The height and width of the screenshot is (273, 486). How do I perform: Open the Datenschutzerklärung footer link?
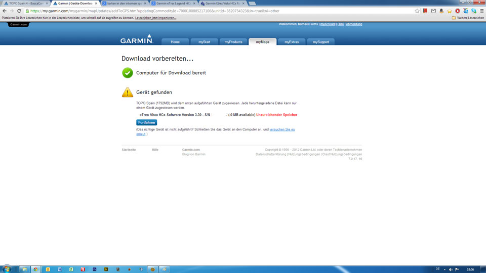(271, 155)
